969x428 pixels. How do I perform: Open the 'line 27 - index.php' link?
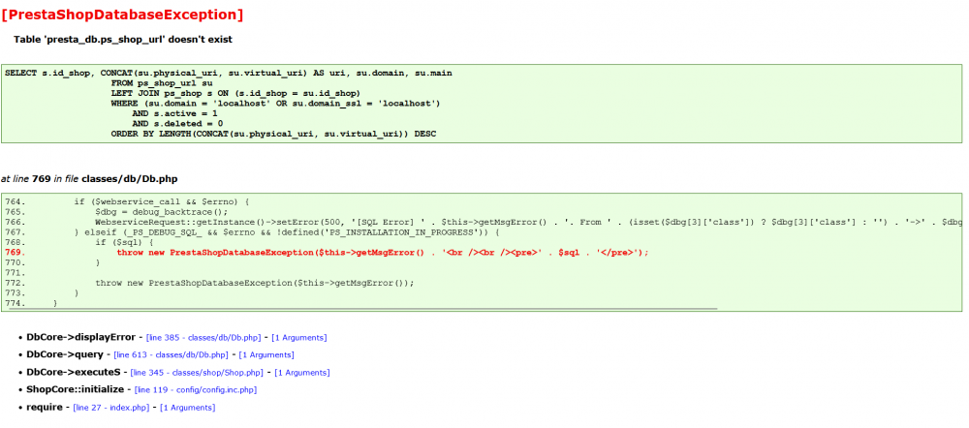[111, 409]
